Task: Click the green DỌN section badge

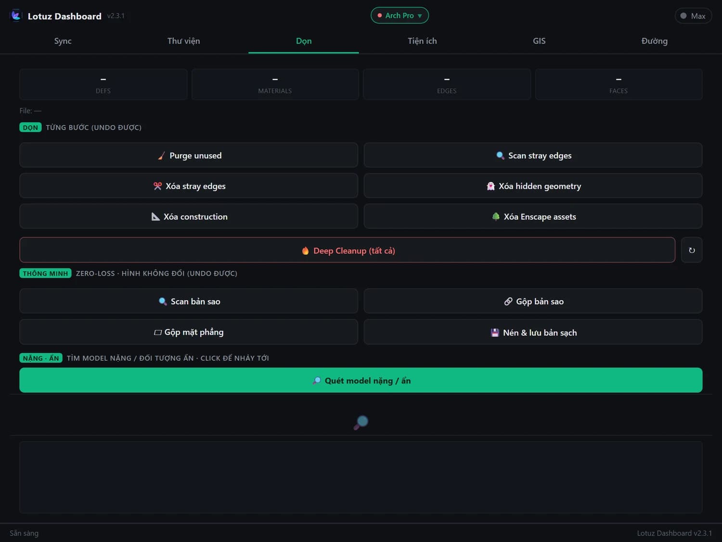Action: 30,127
